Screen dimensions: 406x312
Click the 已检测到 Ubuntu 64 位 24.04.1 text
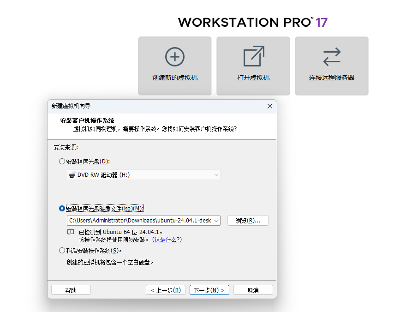(121, 232)
